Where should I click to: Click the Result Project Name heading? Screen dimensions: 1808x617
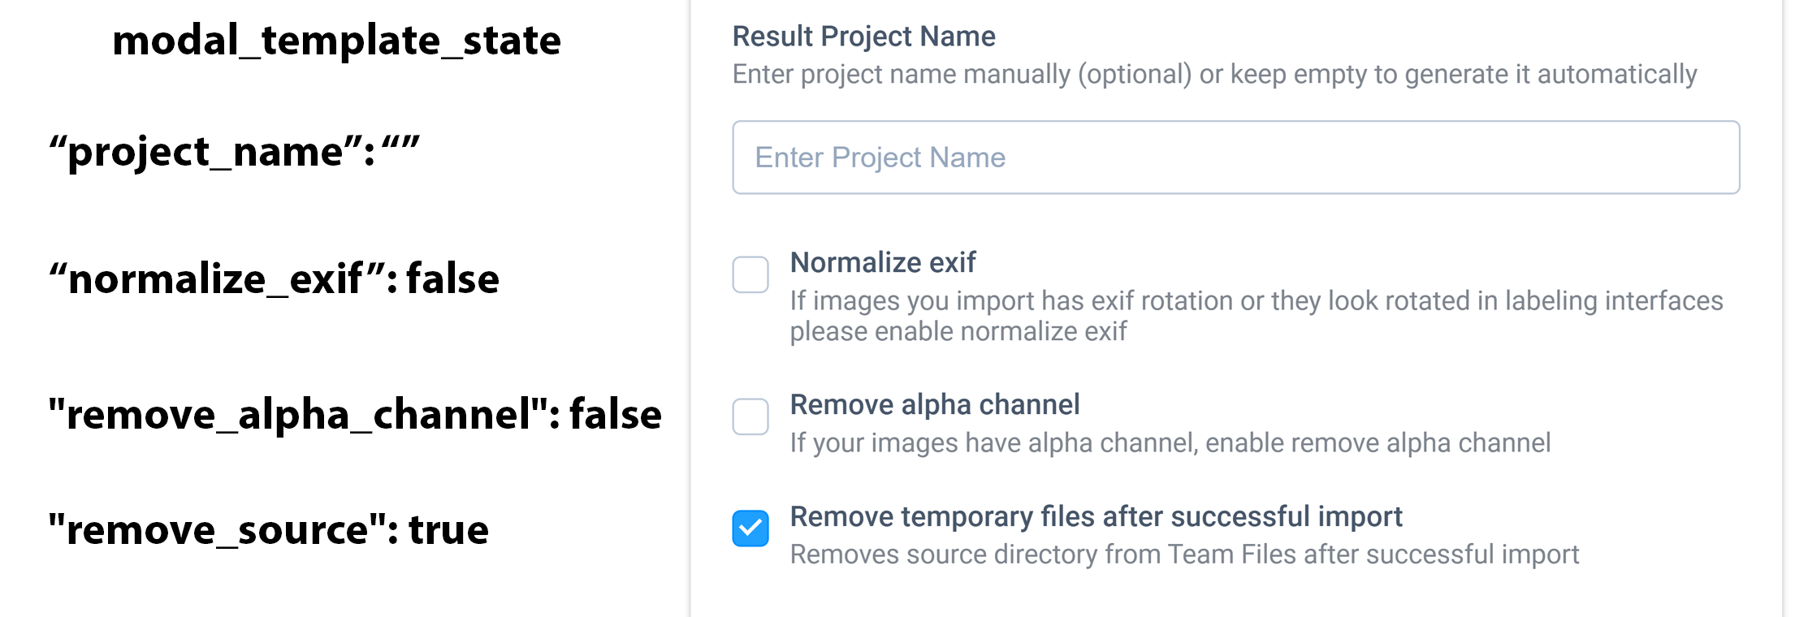863,37
